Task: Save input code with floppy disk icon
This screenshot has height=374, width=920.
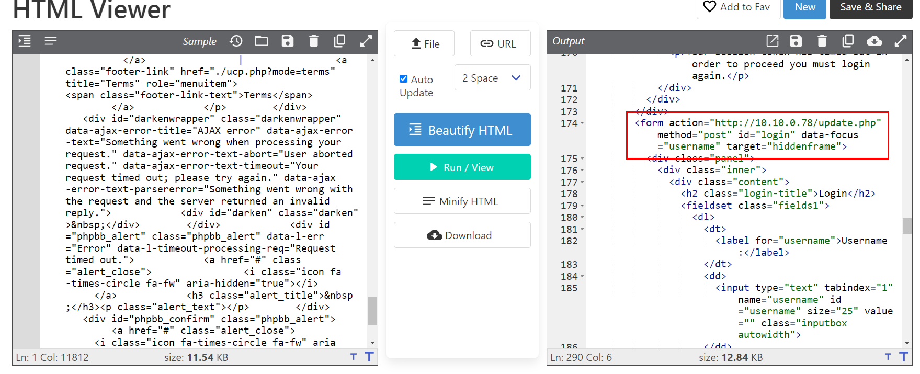Action: [x=288, y=41]
